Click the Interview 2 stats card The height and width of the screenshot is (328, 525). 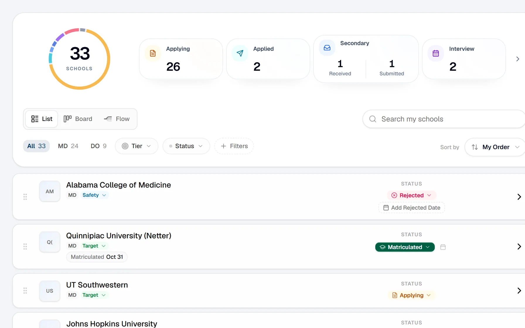point(464,59)
